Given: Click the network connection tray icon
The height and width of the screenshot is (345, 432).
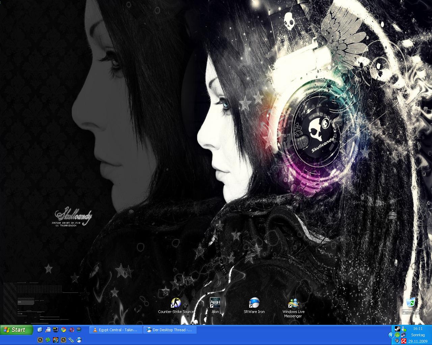Looking at the screenshot, I should click(403, 335).
